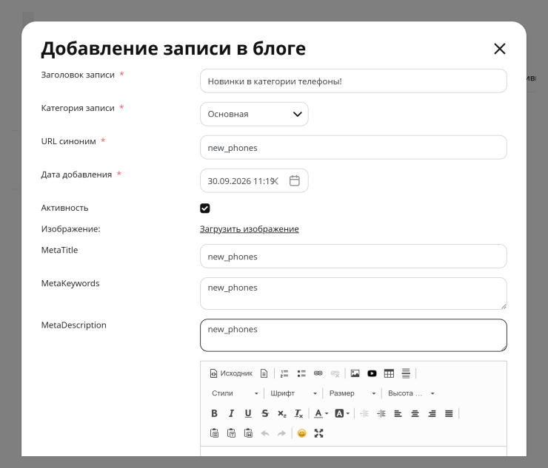Open the emoji smiley picker

coord(301,433)
